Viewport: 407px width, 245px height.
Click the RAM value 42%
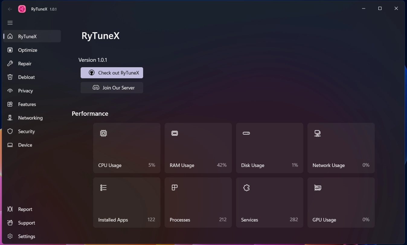(x=222, y=165)
